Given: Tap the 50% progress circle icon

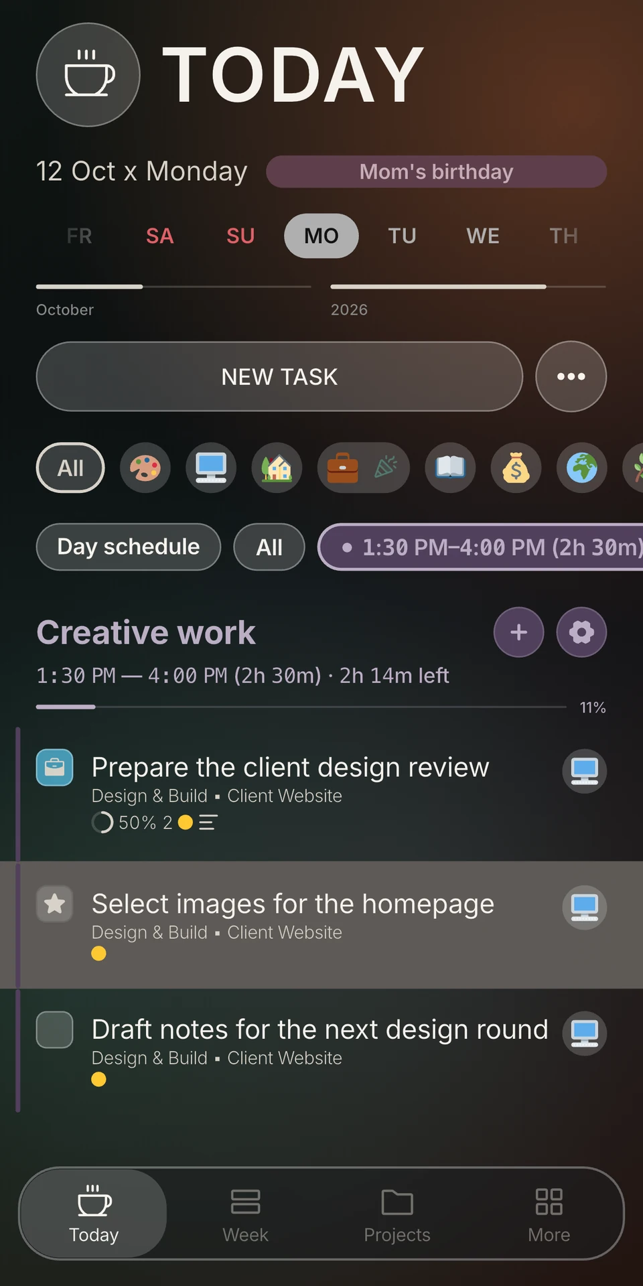Looking at the screenshot, I should tap(102, 823).
